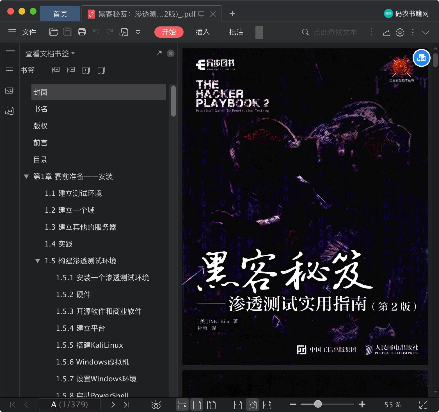Collapse the ribbon with the chevron
The image size is (439, 412).
426,33
